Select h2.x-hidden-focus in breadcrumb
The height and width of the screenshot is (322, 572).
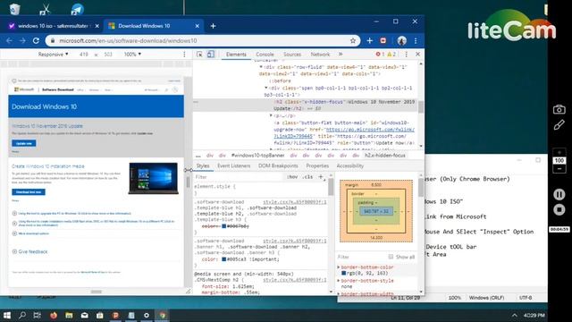tap(385, 156)
